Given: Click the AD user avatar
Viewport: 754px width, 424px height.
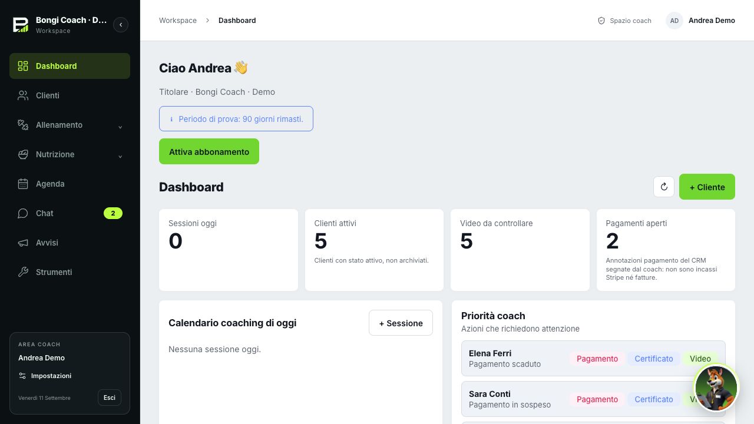Looking at the screenshot, I should 674,21.
